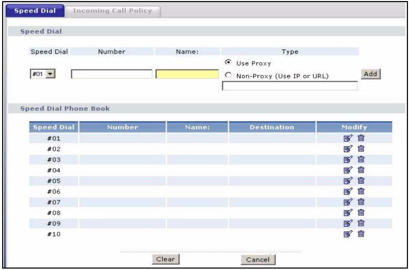409x270 pixels.
Task: Edit speed dial entry #06
Action: [348, 192]
